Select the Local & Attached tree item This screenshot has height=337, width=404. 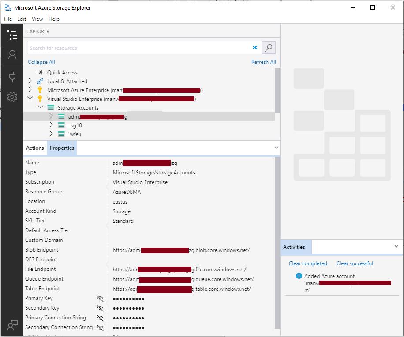tap(67, 81)
